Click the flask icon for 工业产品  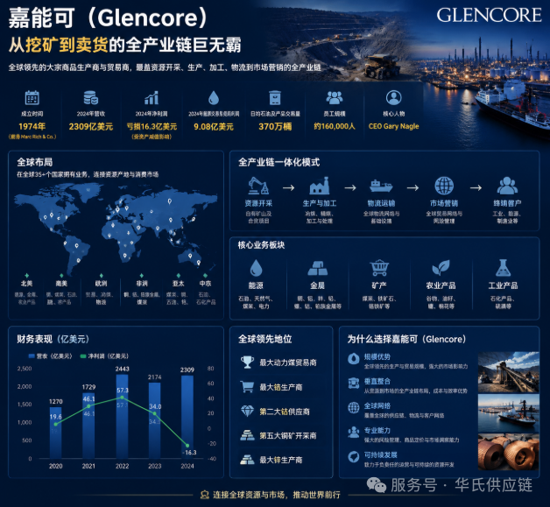click(x=503, y=268)
